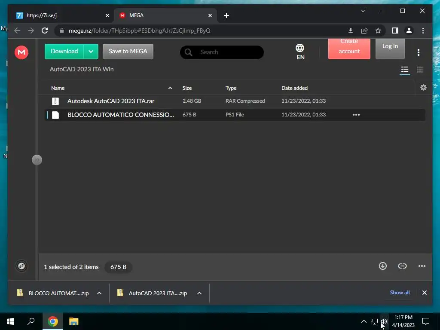
Task: Click the download icon in selection bar
Action: click(383, 266)
